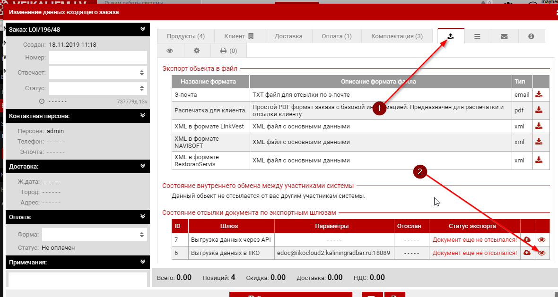The width and height of the screenshot is (558, 297).
Task: Switch to the Оплата (1) tab
Action: pos(336,36)
